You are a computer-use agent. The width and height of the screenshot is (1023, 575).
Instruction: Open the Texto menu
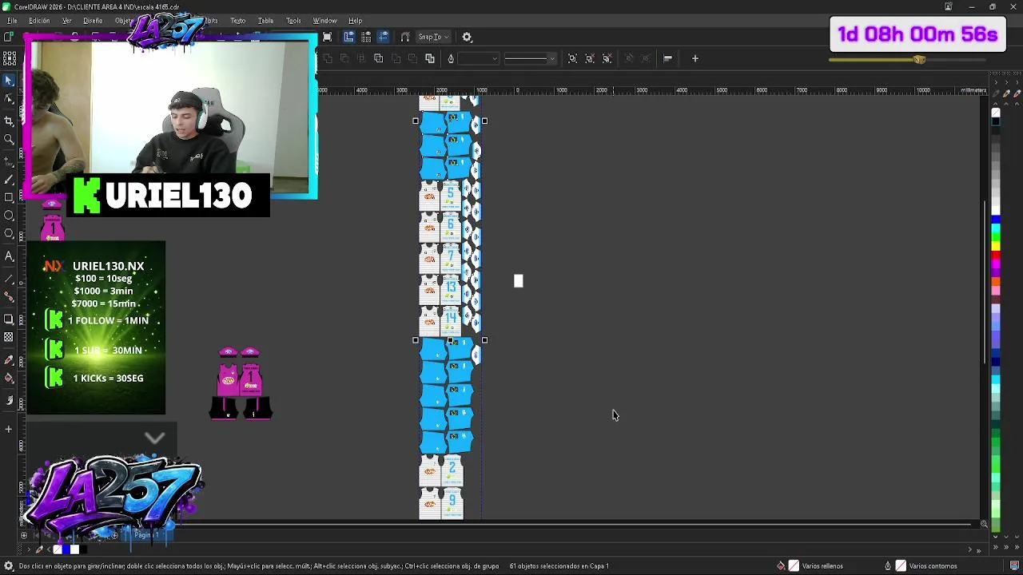coord(238,21)
